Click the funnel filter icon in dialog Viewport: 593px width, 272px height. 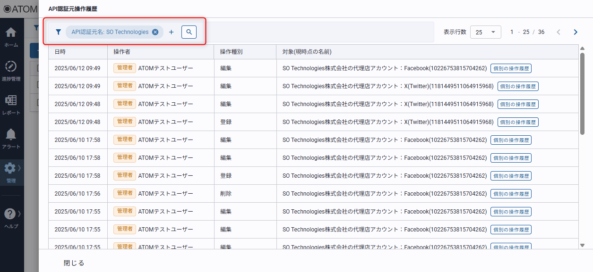pyautogui.click(x=58, y=32)
